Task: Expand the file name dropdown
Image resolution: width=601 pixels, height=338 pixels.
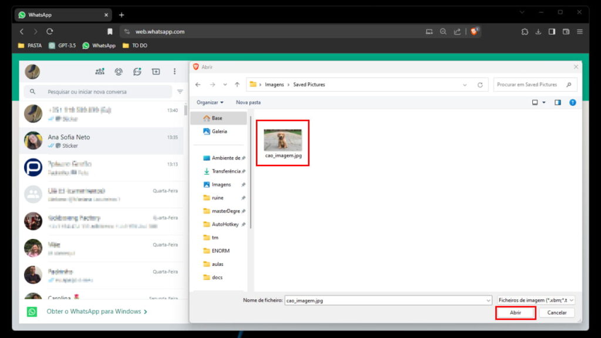Action: click(489, 300)
